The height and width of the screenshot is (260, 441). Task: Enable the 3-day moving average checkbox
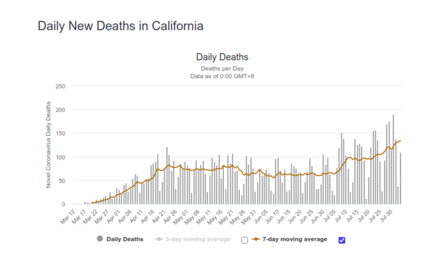coord(245,240)
